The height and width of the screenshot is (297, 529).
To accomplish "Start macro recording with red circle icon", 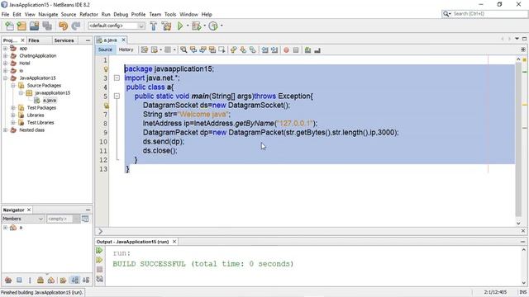I will pos(286,50).
